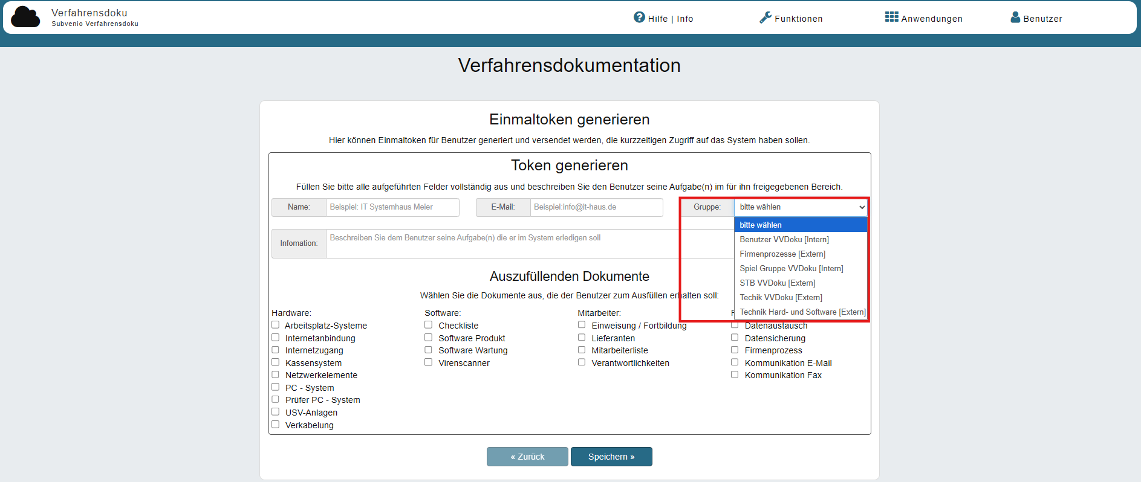The image size is (1141, 482).
Task: Click the wrench icon for Funktionen
Action: [x=766, y=18]
